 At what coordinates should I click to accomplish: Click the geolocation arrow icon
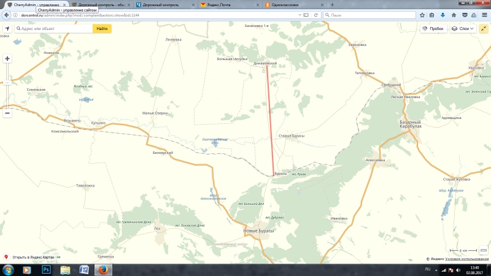click(x=7, y=29)
